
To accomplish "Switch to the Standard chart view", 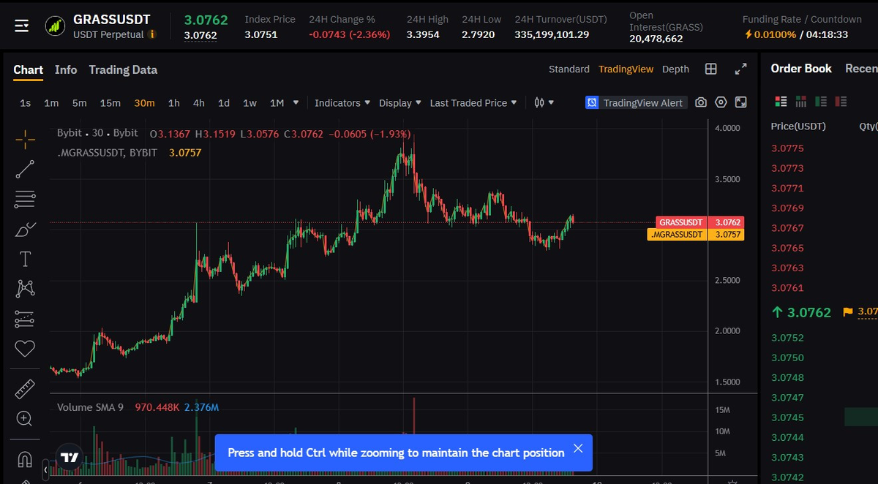I will click(569, 69).
